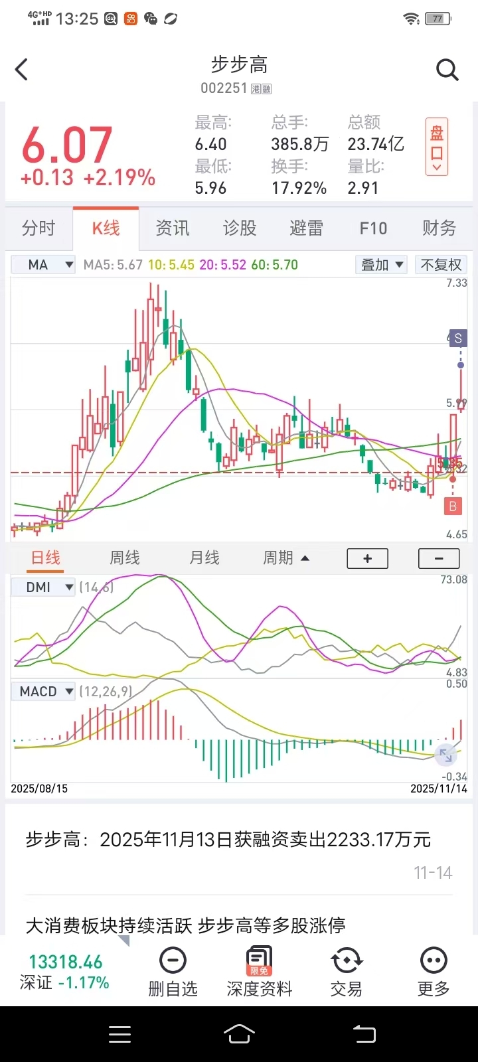Open the 更多 more icon

tap(434, 960)
